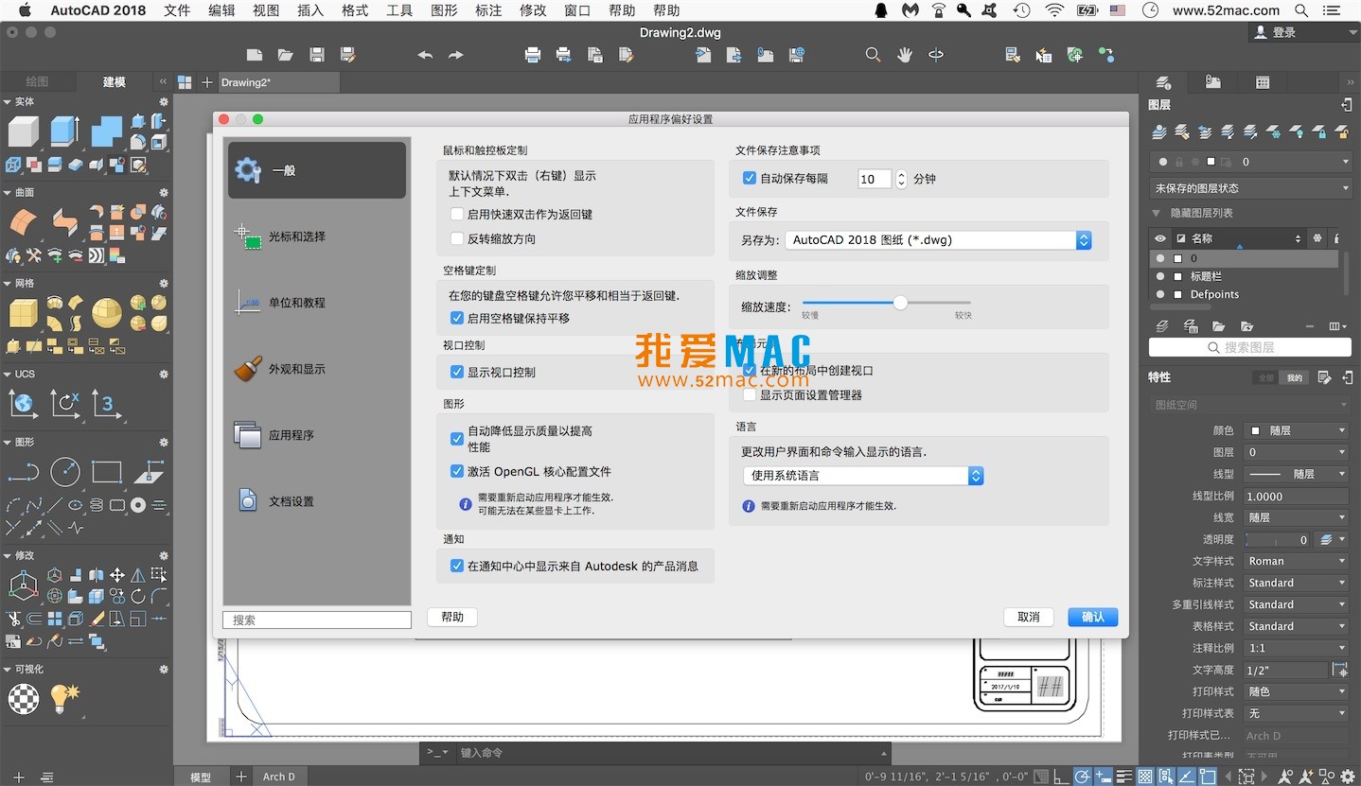1361x786 pixels.
Task: Collapse the 实体 tool section
Action: (7, 102)
